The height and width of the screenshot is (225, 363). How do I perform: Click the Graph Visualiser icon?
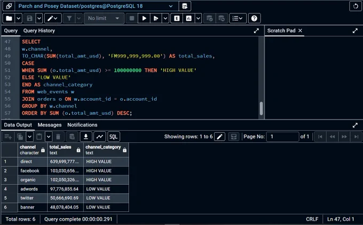coord(100,136)
